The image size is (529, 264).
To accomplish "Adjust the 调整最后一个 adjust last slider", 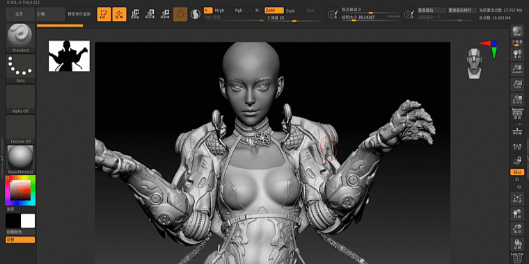I will pos(447,18).
